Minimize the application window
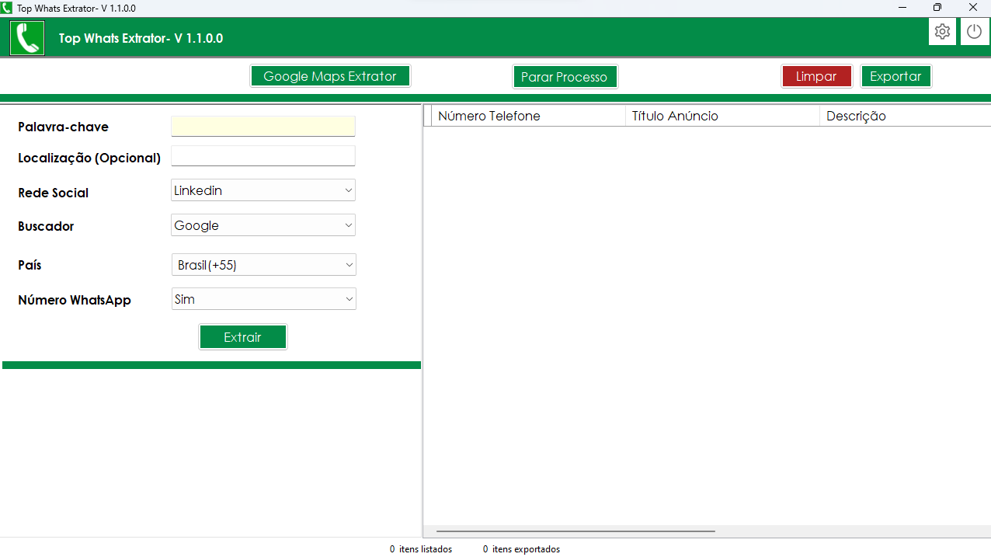This screenshot has height=557, width=991. point(902,8)
